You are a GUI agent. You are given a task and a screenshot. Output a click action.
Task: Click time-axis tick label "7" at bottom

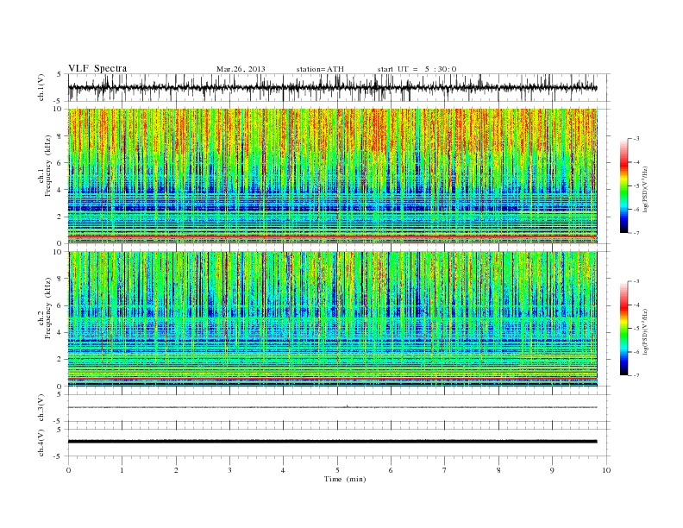coord(445,470)
